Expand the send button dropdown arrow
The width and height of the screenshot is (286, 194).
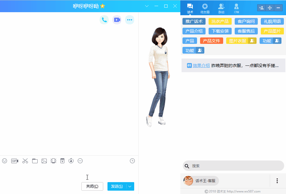(130, 186)
